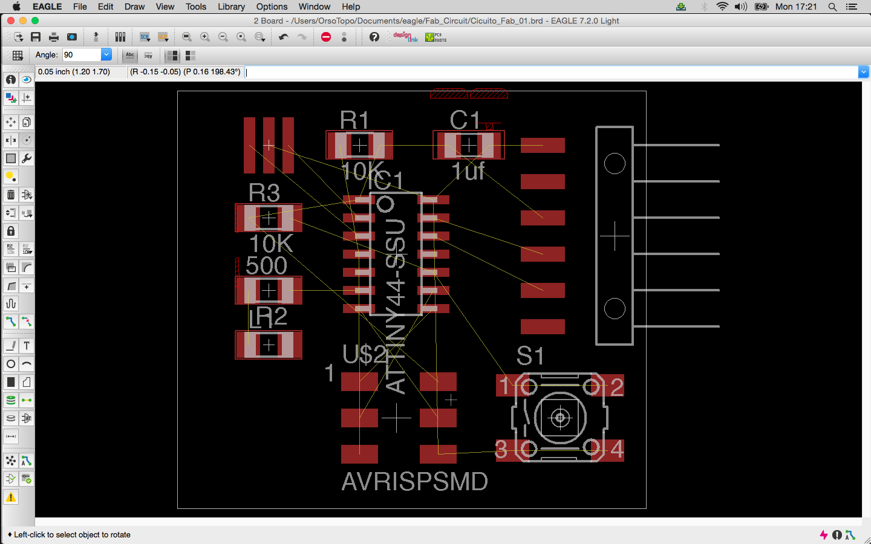Click the Zoom in icon
The height and width of the screenshot is (544, 871).
[x=205, y=37]
